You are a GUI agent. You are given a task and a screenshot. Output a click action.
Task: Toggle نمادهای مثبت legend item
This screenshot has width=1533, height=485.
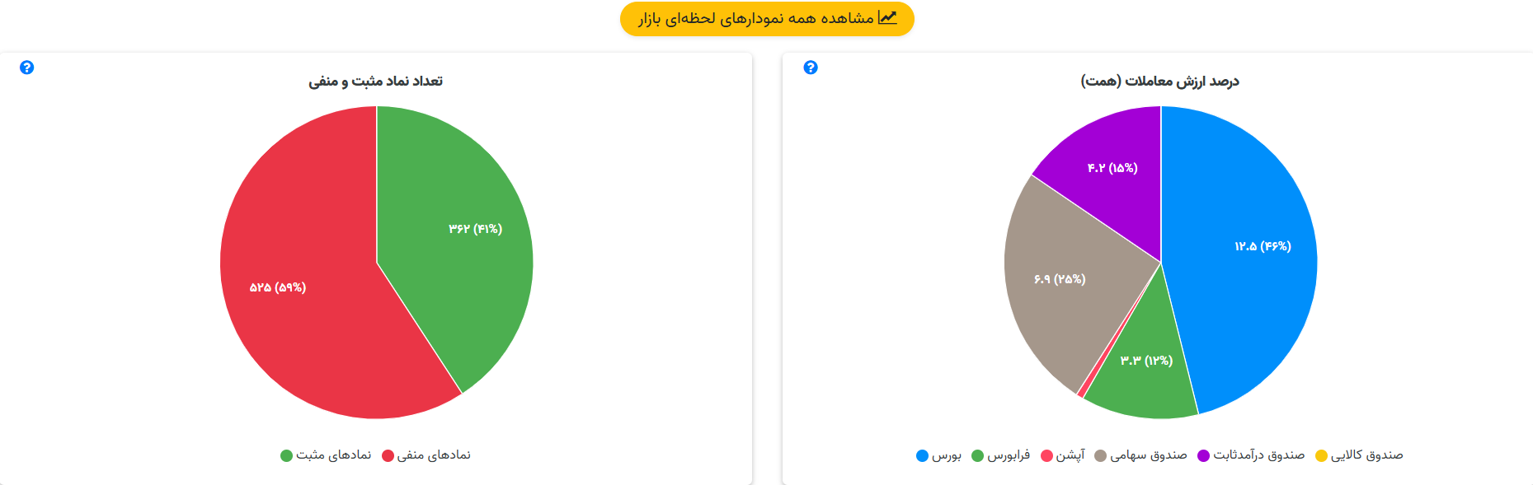(x=326, y=455)
